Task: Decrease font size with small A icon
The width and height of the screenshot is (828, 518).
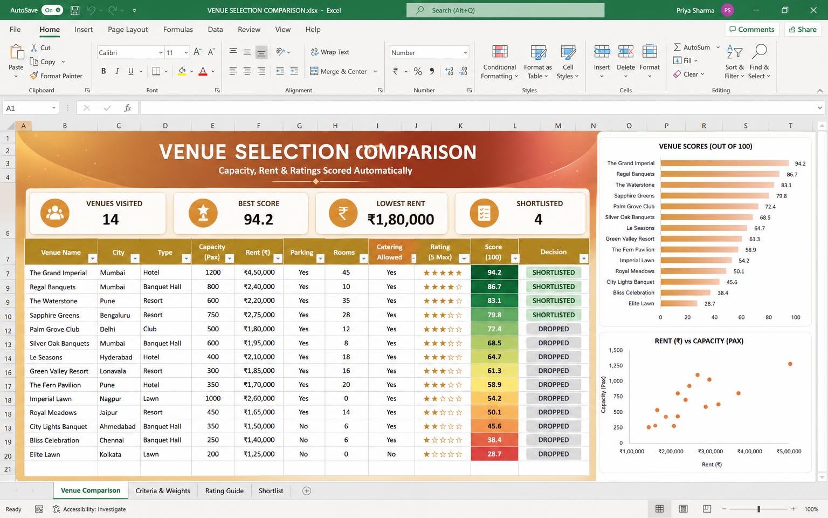Action: [211, 52]
